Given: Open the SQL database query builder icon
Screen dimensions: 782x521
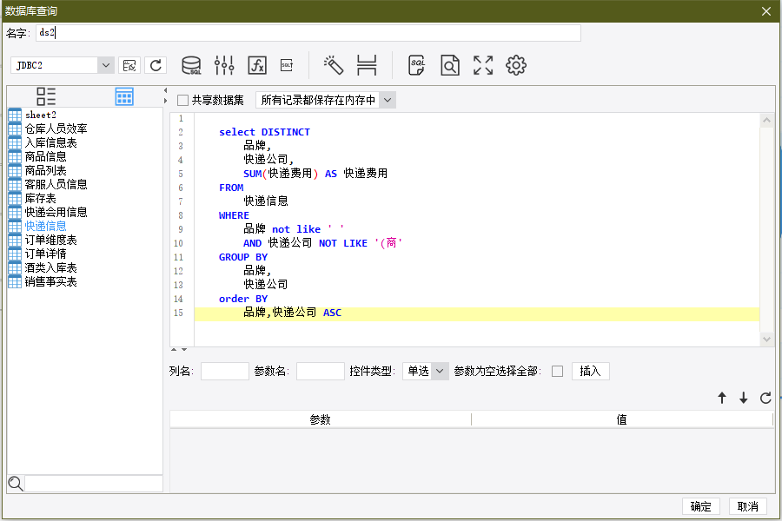Looking at the screenshot, I should click(191, 65).
